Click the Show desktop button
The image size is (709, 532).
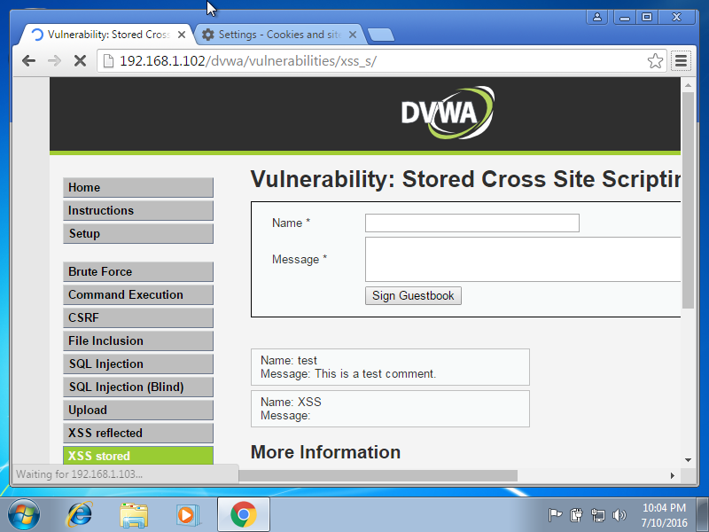pos(702,514)
